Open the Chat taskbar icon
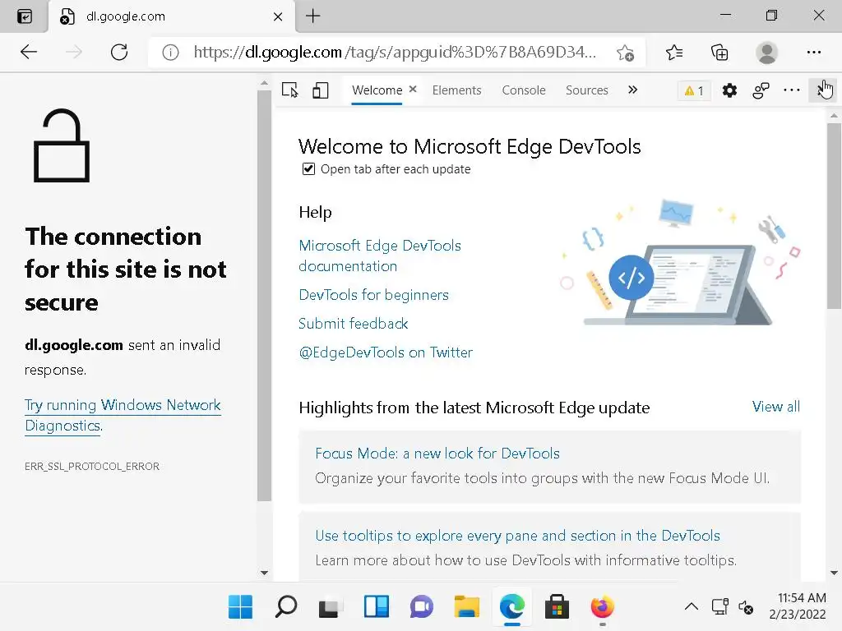Image resolution: width=842 pixels, height=631 pixels. pos(422,607)
